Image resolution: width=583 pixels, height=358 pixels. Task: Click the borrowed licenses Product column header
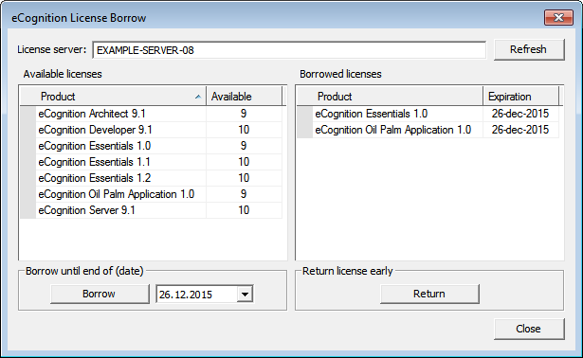(390, 97)
